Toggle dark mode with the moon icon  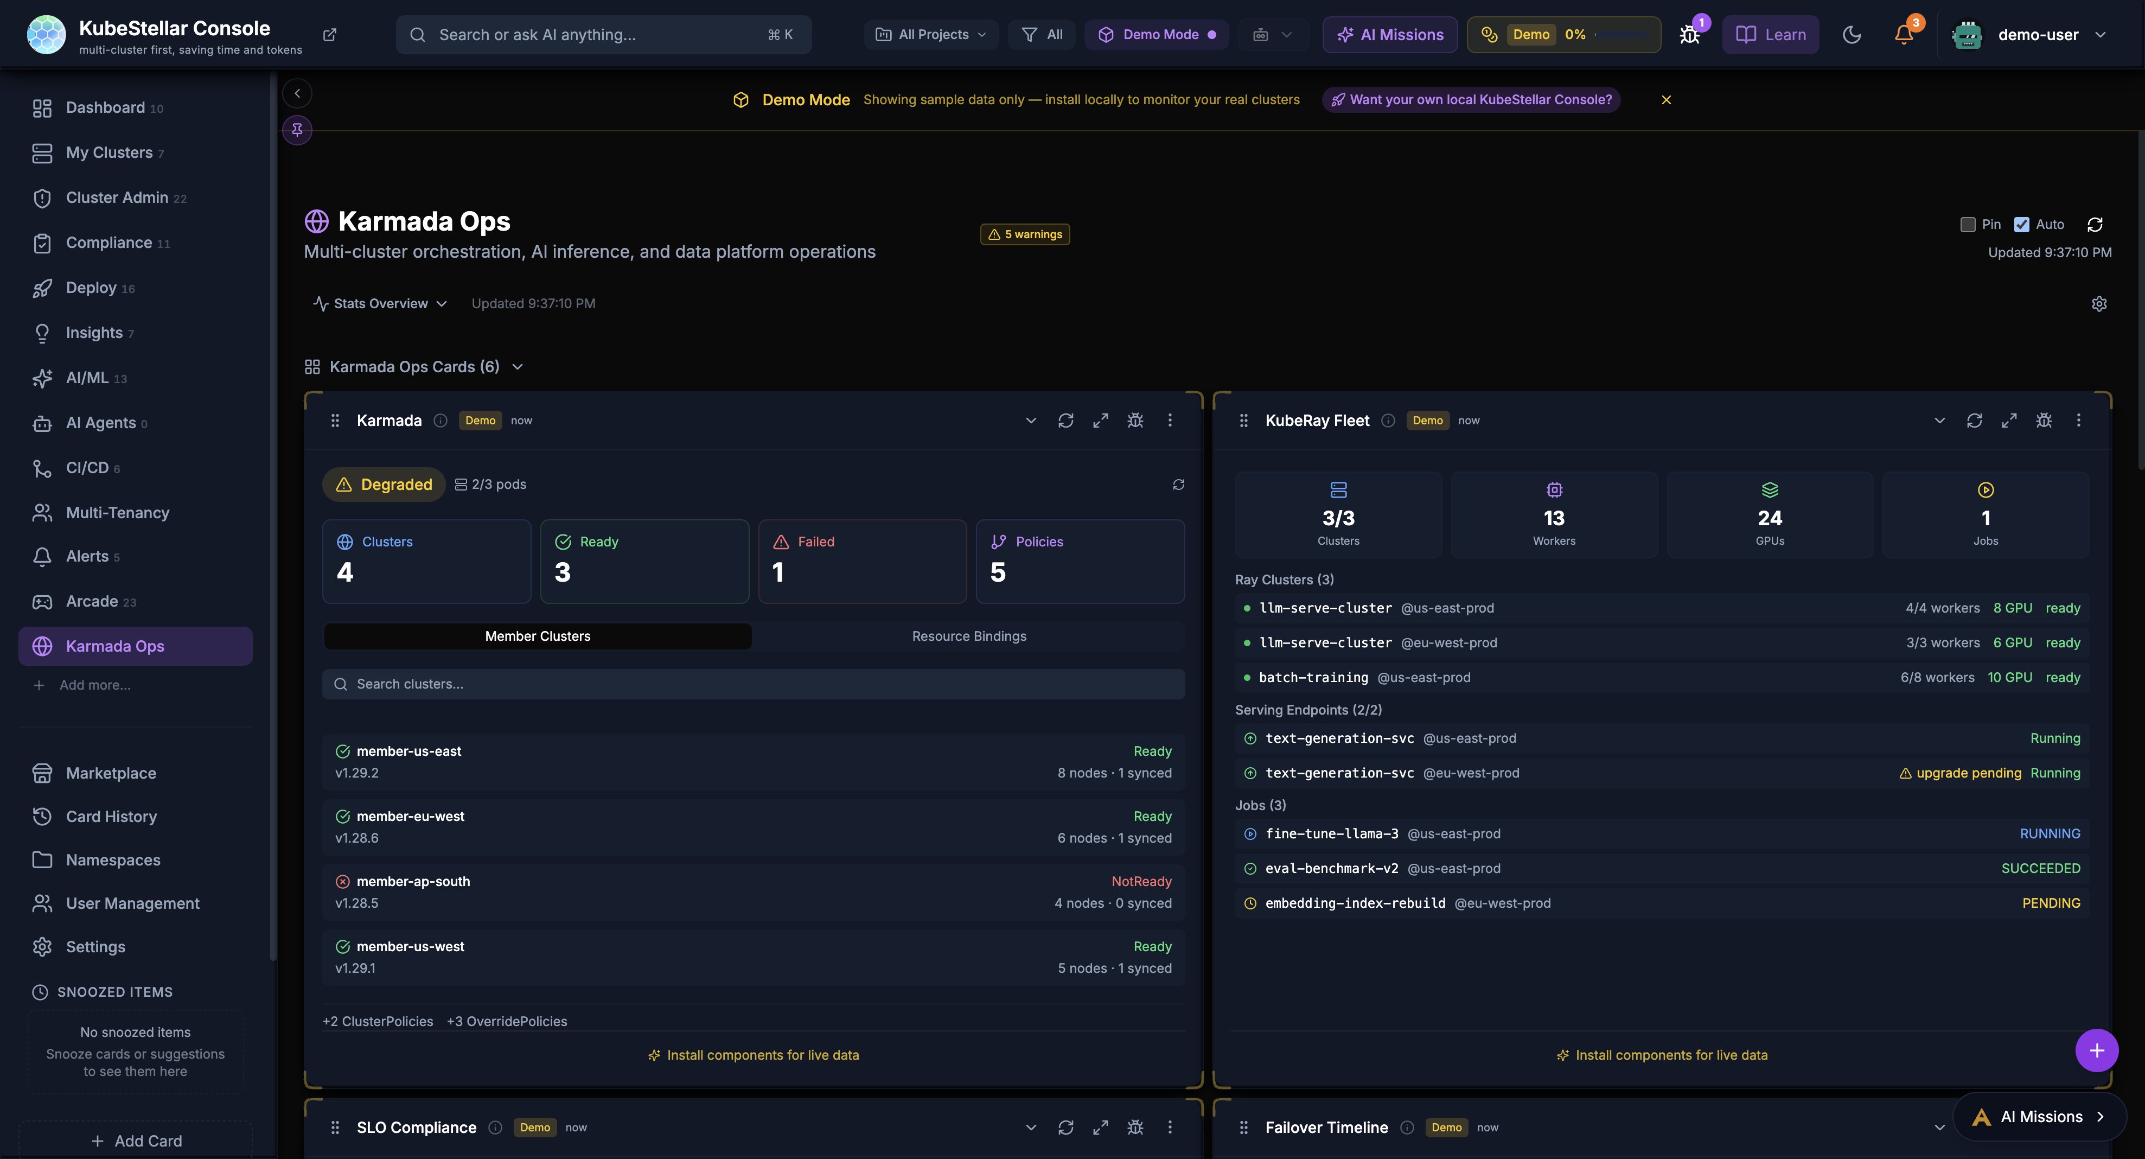[x=1852, y=34]
